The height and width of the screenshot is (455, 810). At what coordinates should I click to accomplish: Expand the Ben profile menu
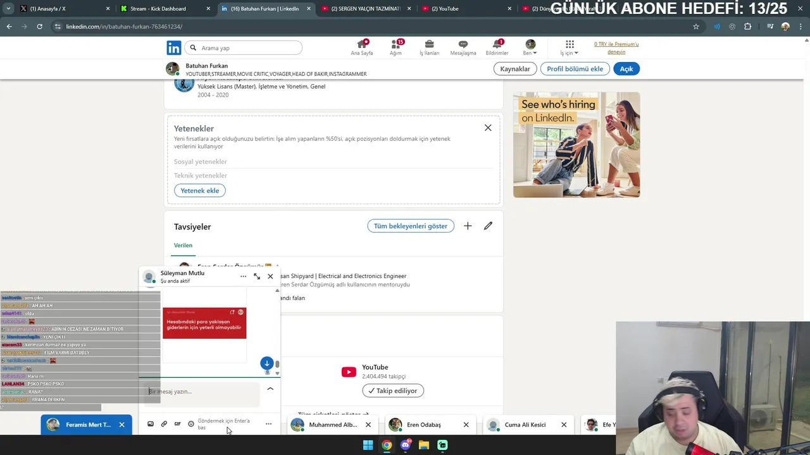point(530,47)
